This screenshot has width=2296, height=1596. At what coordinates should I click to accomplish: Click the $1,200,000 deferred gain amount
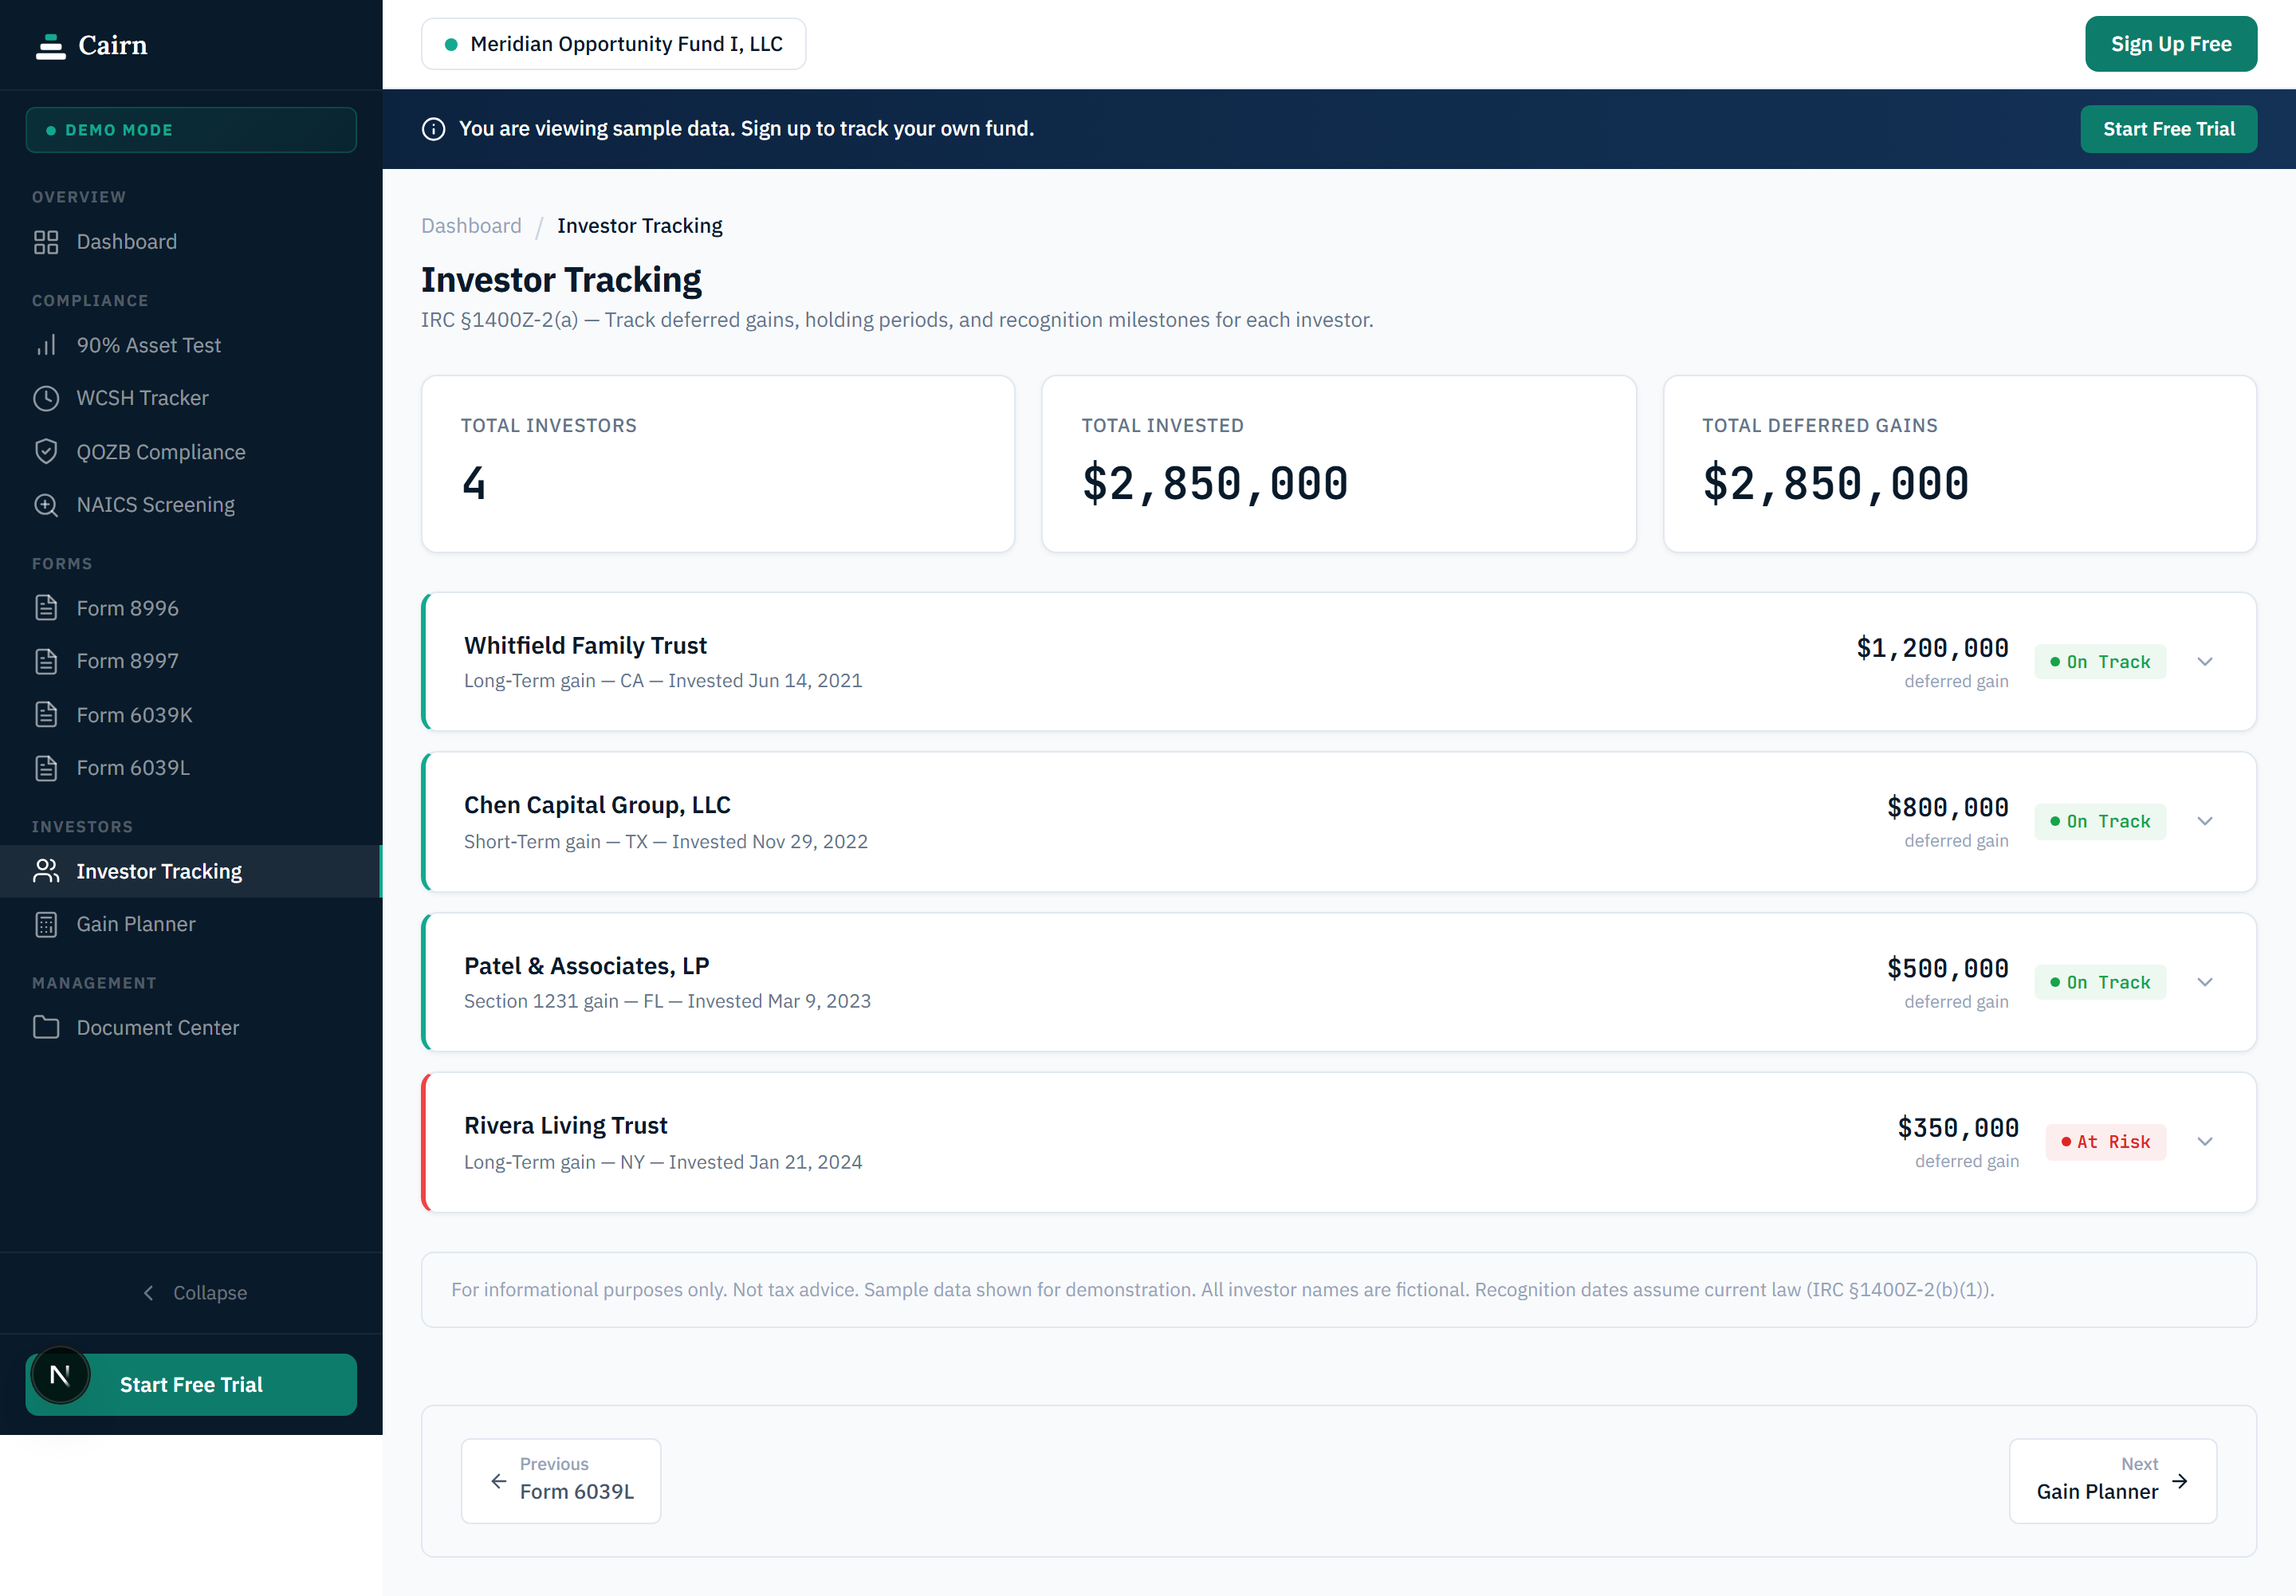(1932, 648)
